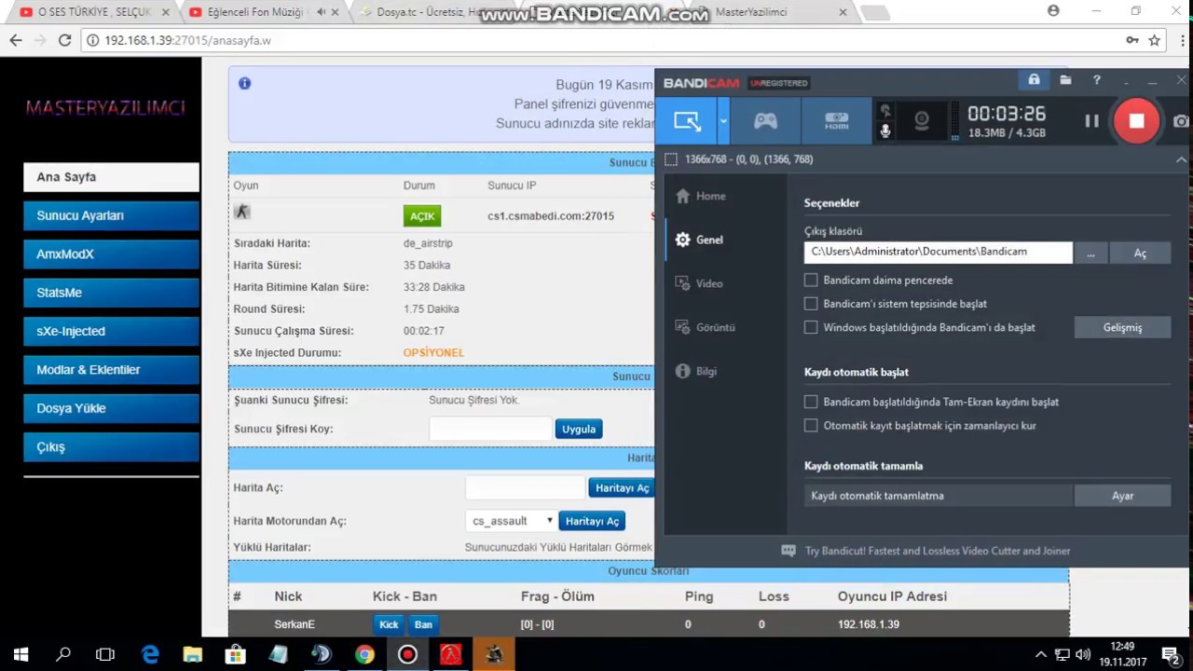Click the key password icon in address bar
This screenshot has width=1193, height=671.
(1131, 40)
